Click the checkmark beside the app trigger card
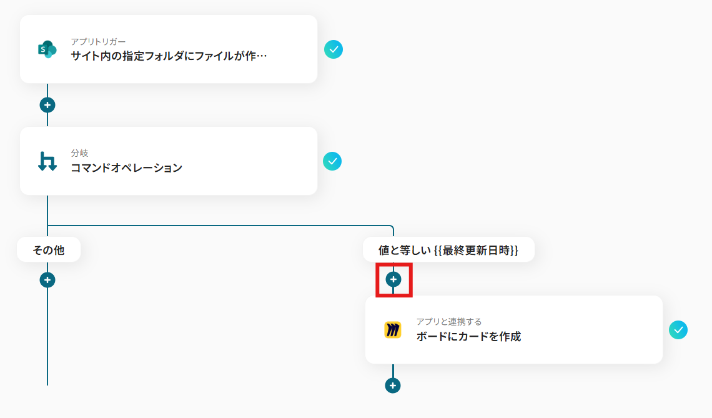 pyautogui.click(x=334, y=49)
